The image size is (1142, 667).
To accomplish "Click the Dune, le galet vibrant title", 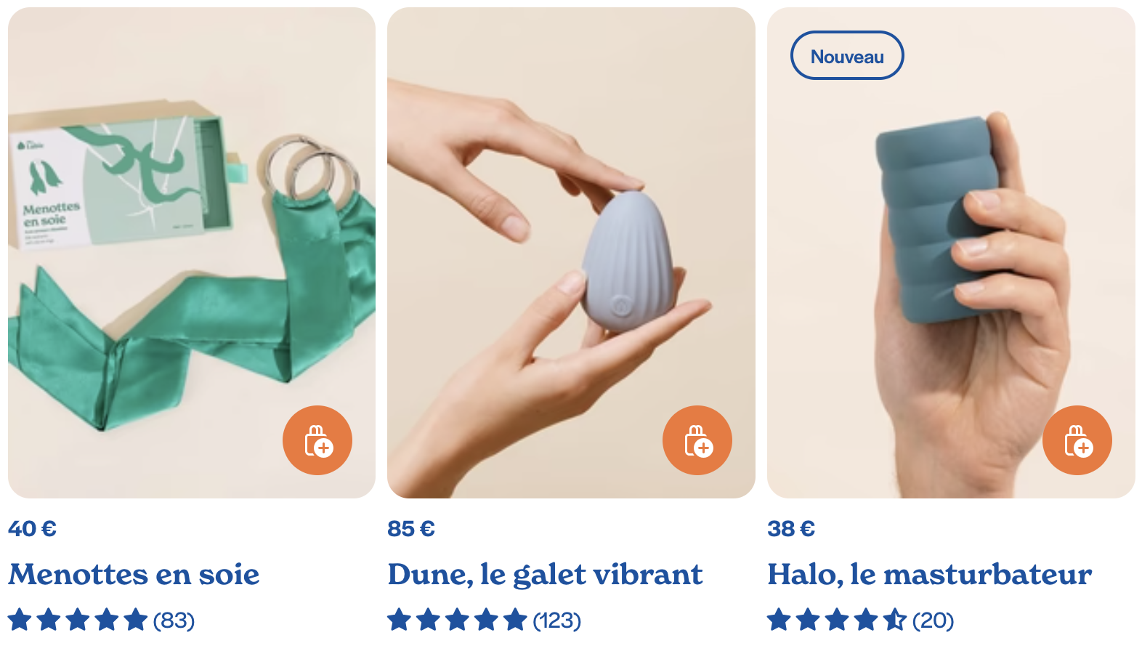I will pos(545,574).
